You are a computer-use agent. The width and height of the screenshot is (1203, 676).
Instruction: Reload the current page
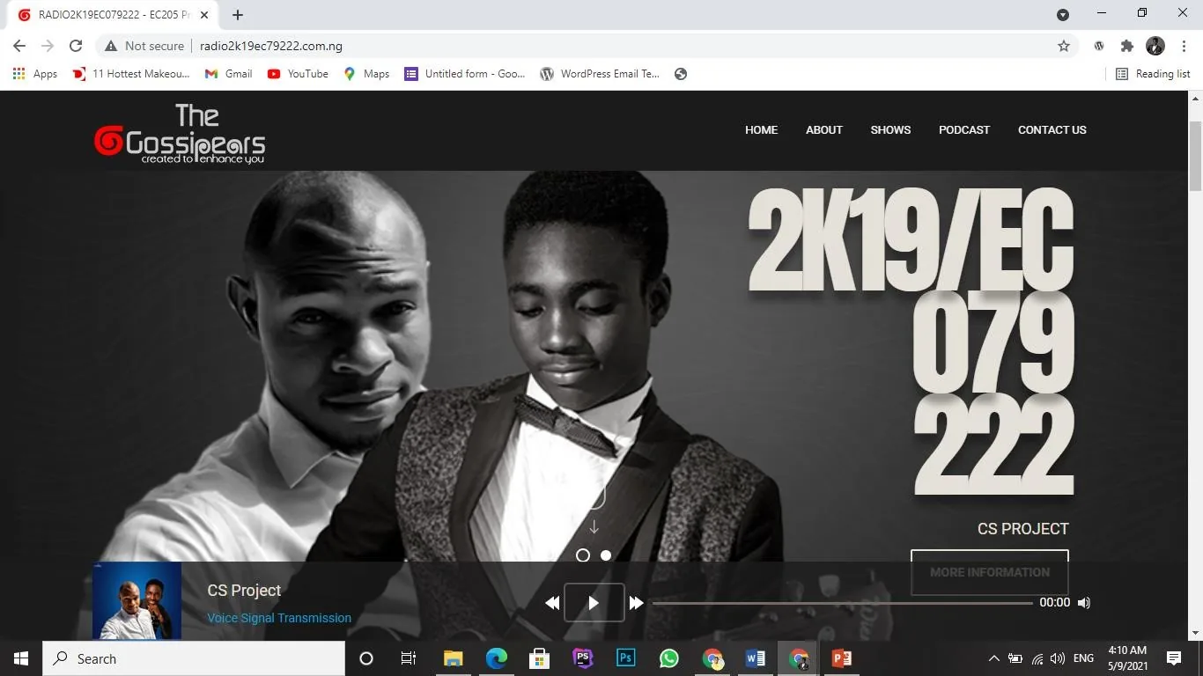pyautogui.click(x=76, y=46)
